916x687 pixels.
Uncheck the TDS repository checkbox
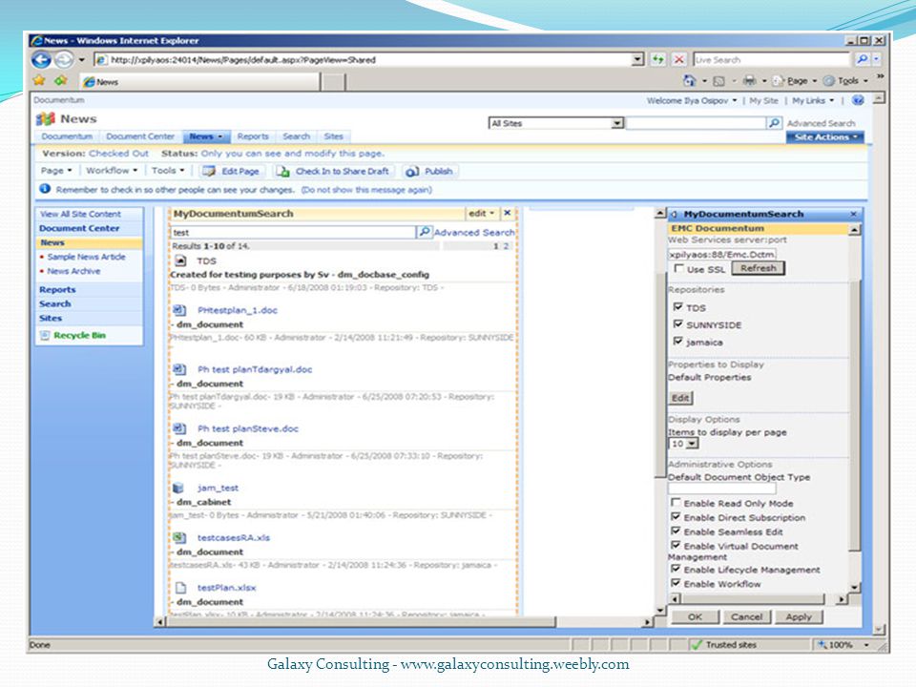click(x=677, y=306)
